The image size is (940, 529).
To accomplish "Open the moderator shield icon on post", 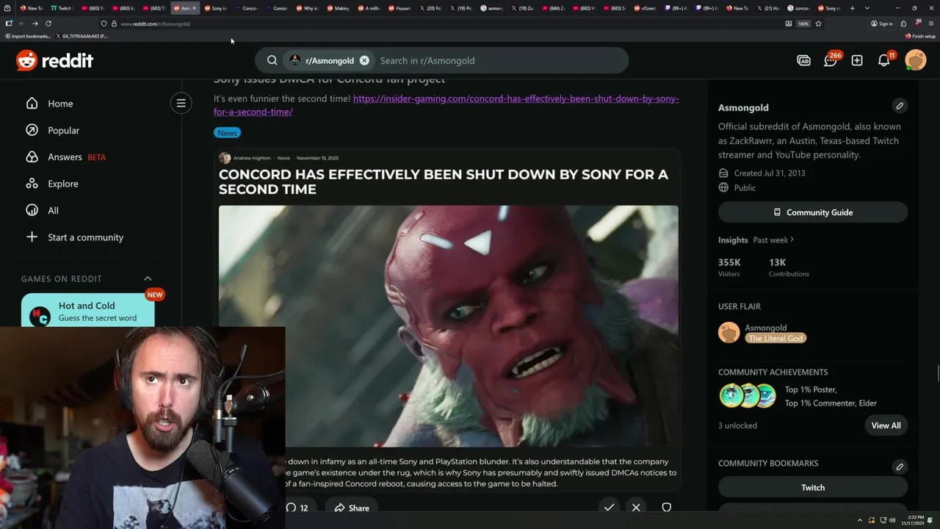I will point(666,507).
